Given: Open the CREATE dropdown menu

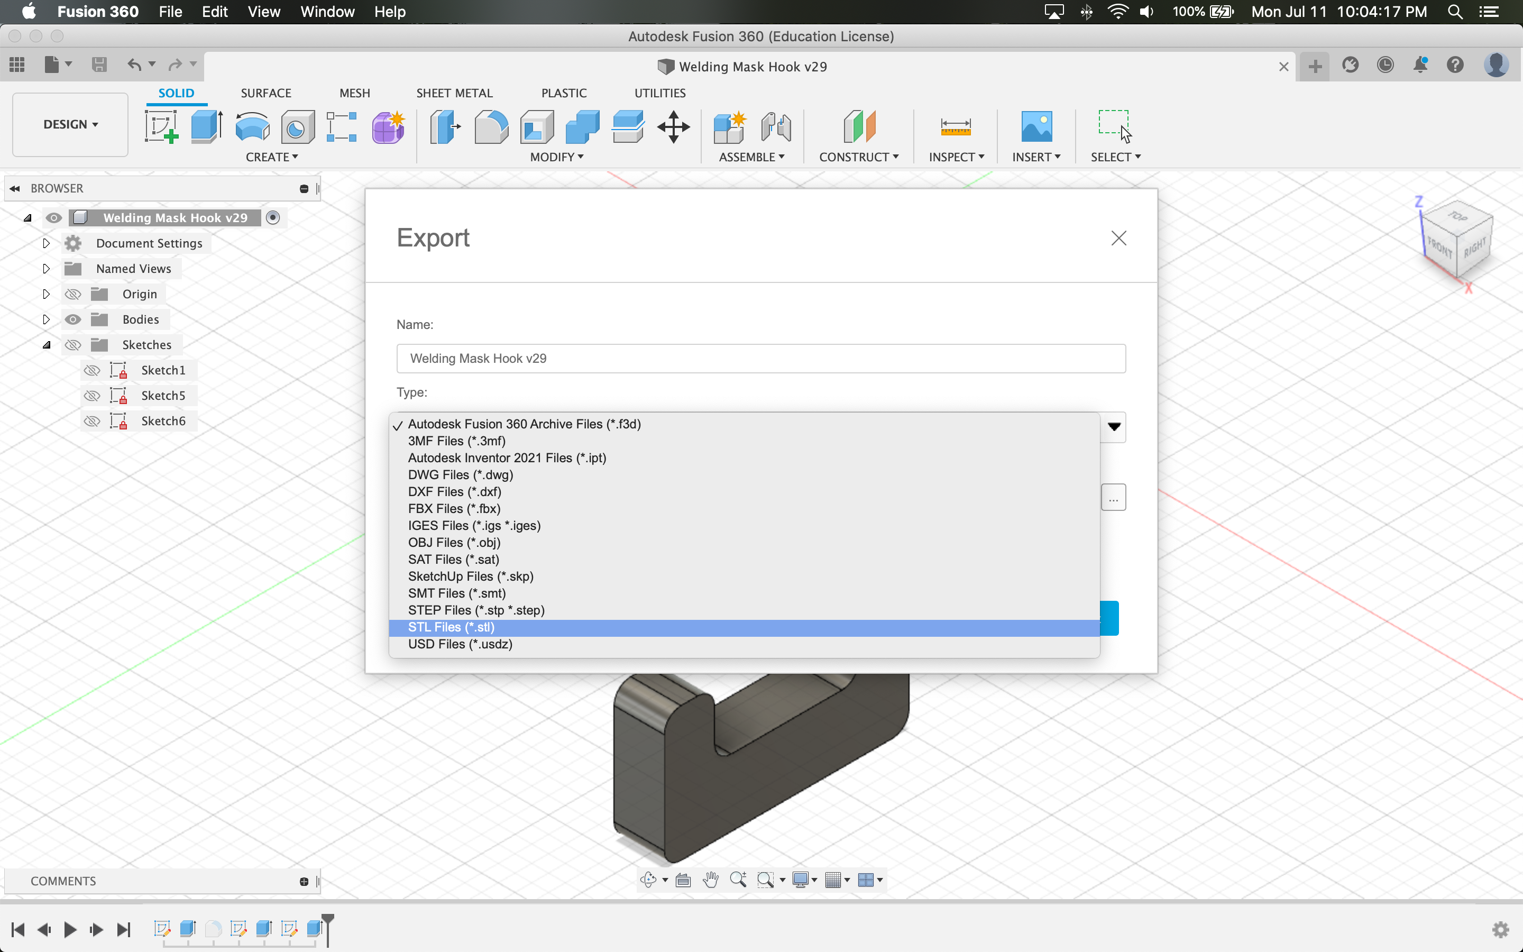Looking at the screenshot, I should click(272, 158).
